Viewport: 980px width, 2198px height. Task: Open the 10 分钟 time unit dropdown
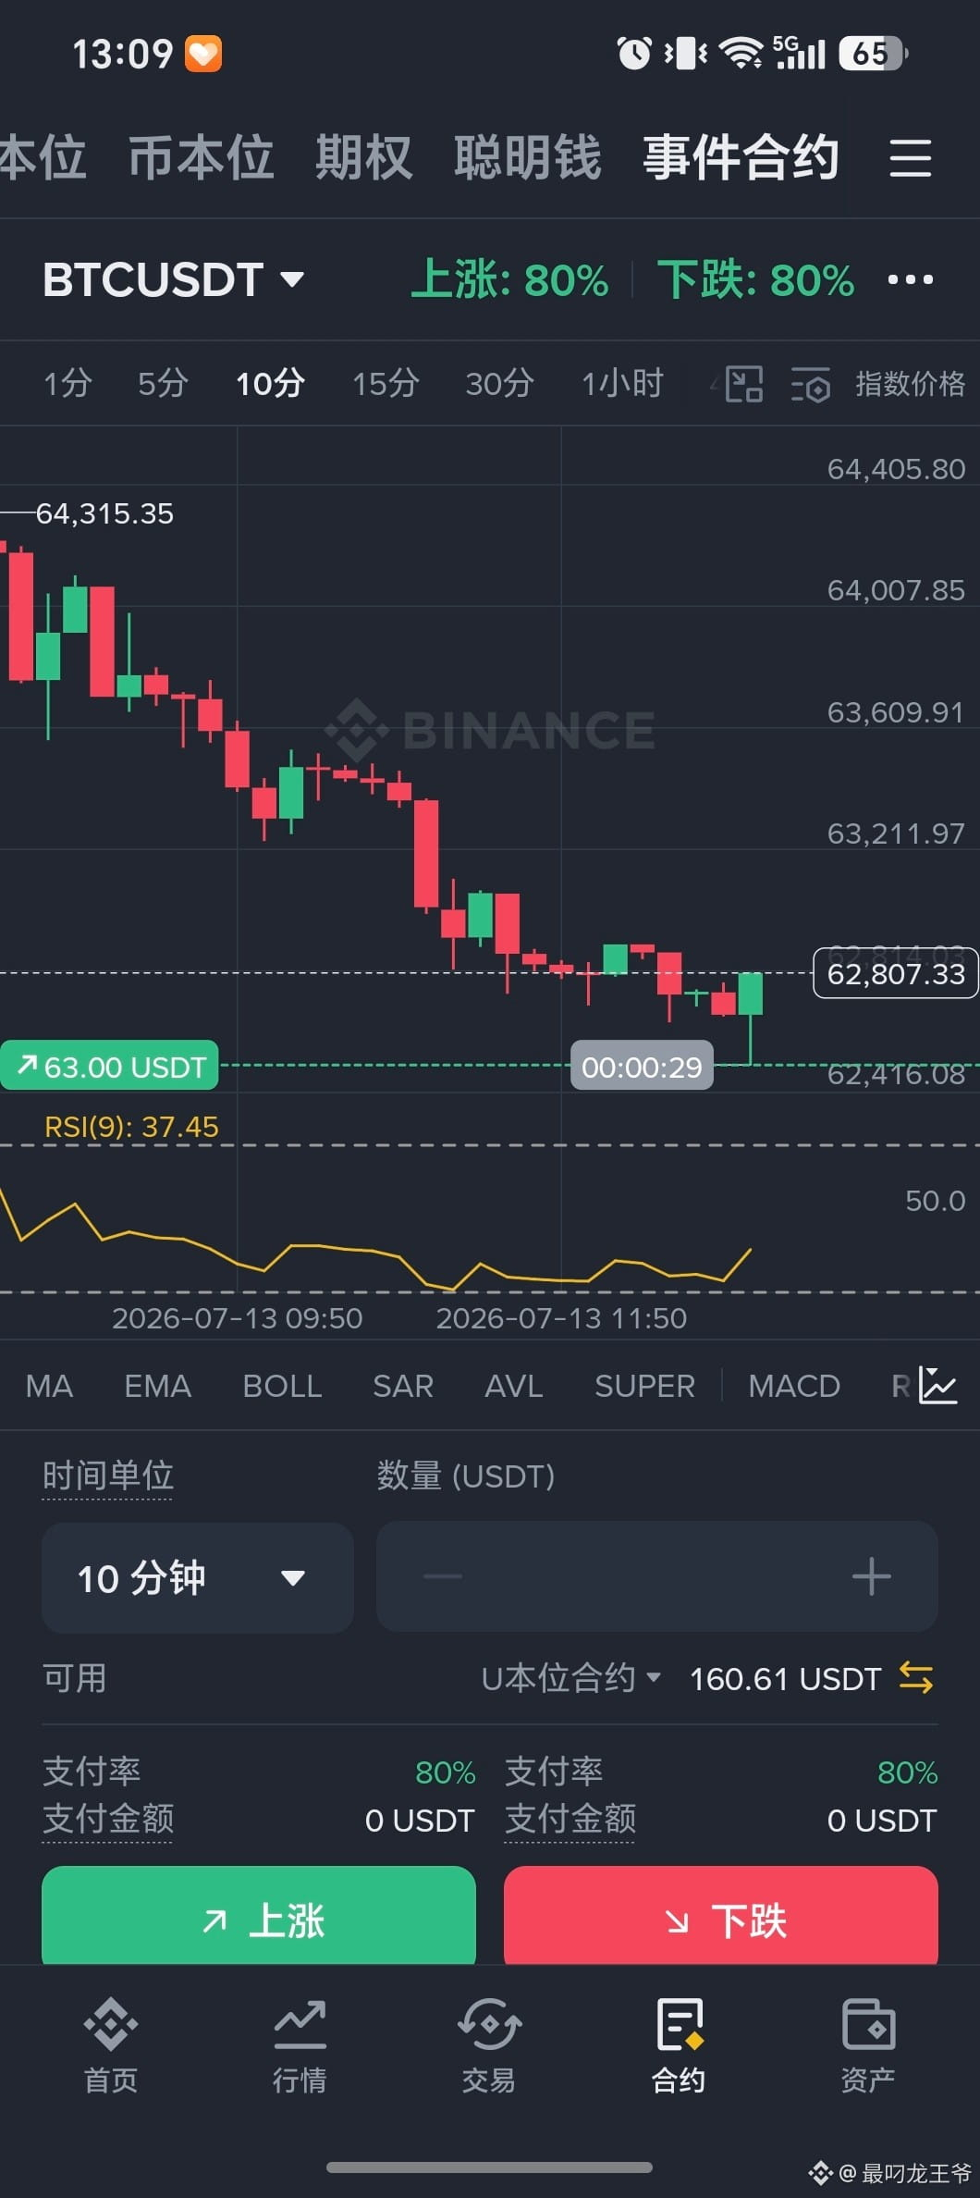[x=197, y=1577]
